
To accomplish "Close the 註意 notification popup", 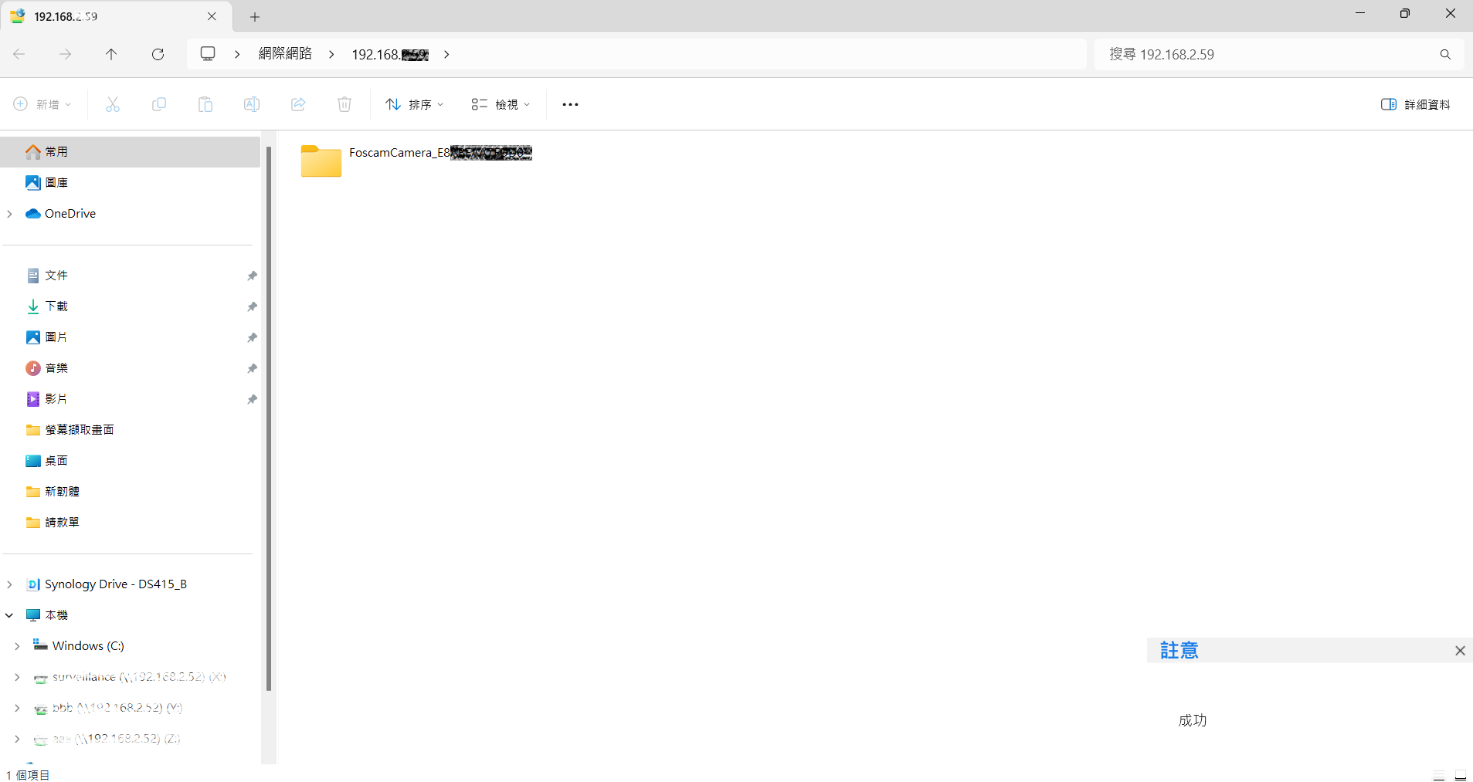I will [1460, 651].
